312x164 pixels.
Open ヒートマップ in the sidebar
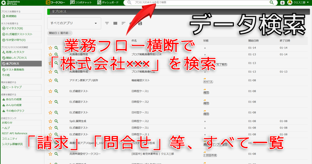click(x=21, y=87)
